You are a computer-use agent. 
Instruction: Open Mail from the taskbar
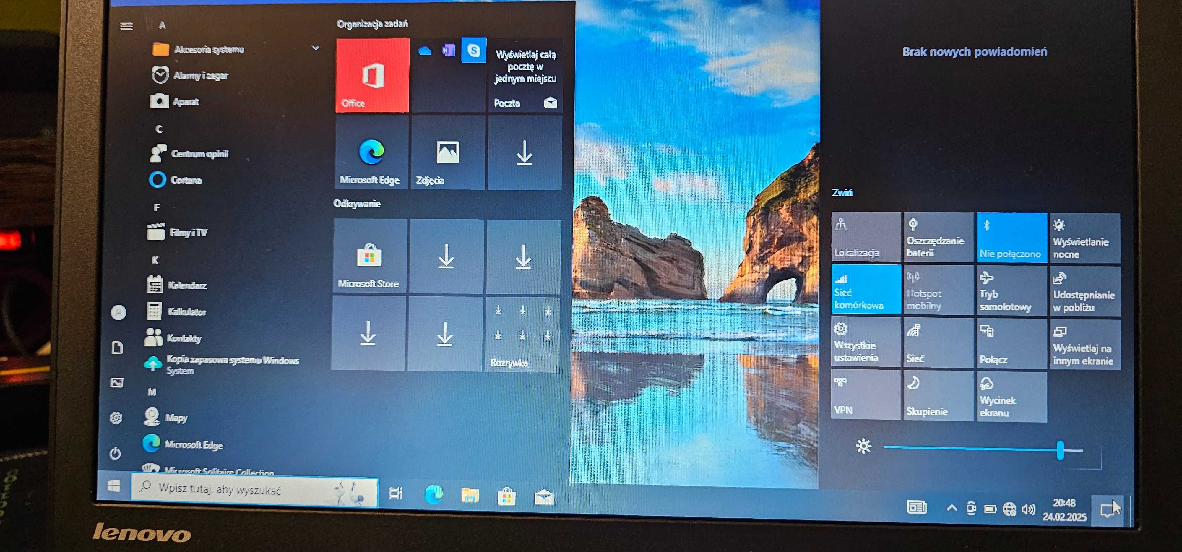(x=544, y=497)
